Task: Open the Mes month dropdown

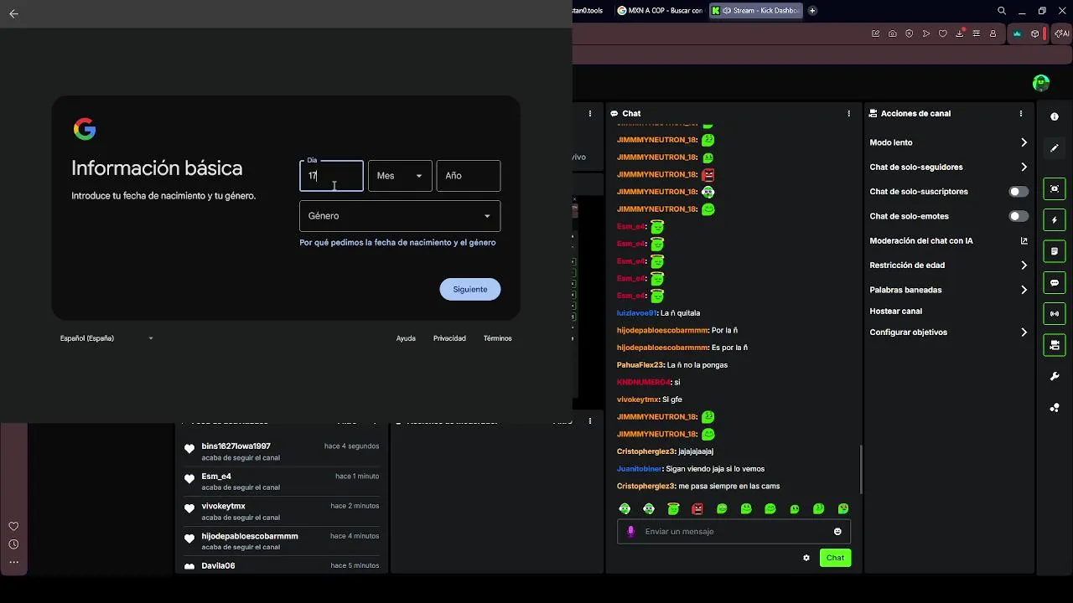Action: [400, 176]
